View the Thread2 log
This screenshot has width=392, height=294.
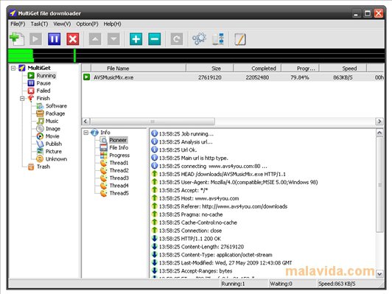point(119,170)
